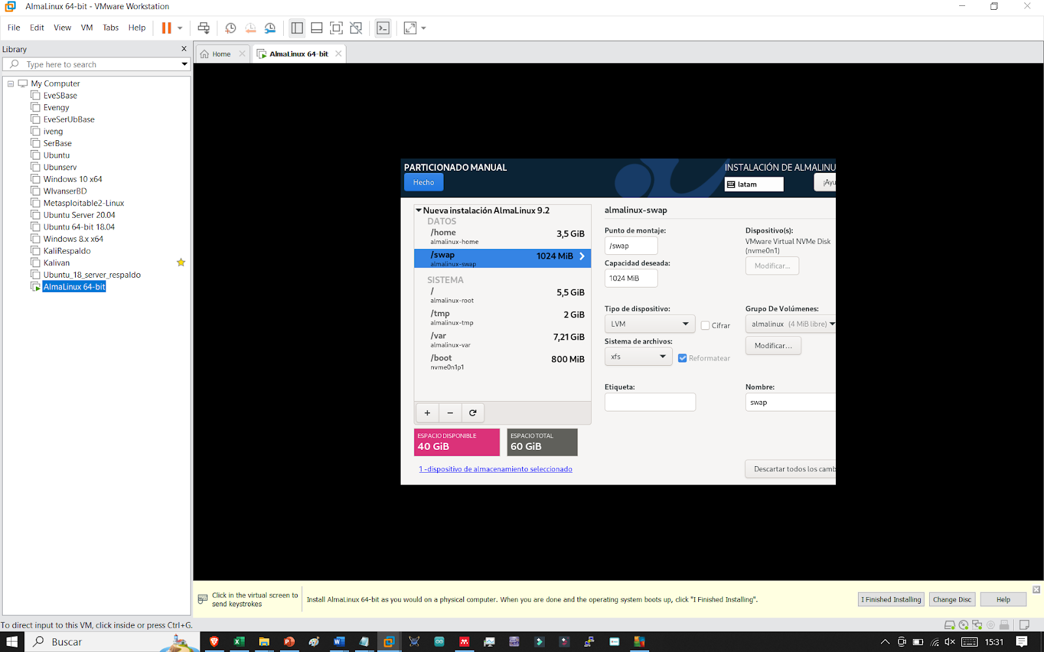This screenshot has width=1044, height=652.
Task: Open the Grupo De Volúmenes almalinux dropdown
Action: tap(790, 324)
